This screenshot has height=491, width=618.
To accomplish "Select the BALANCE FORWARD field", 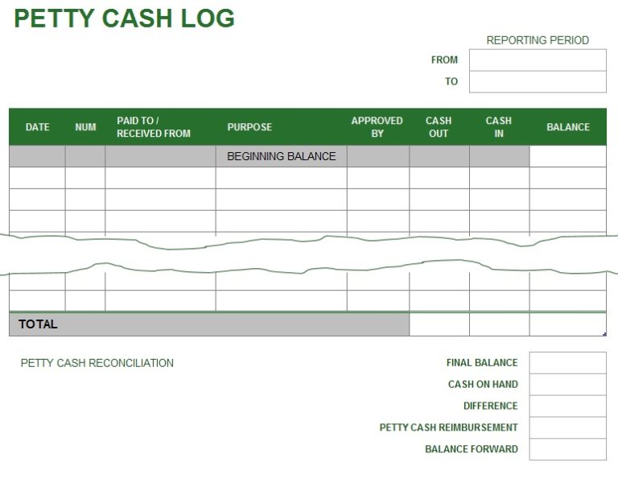I will point(568,449).
